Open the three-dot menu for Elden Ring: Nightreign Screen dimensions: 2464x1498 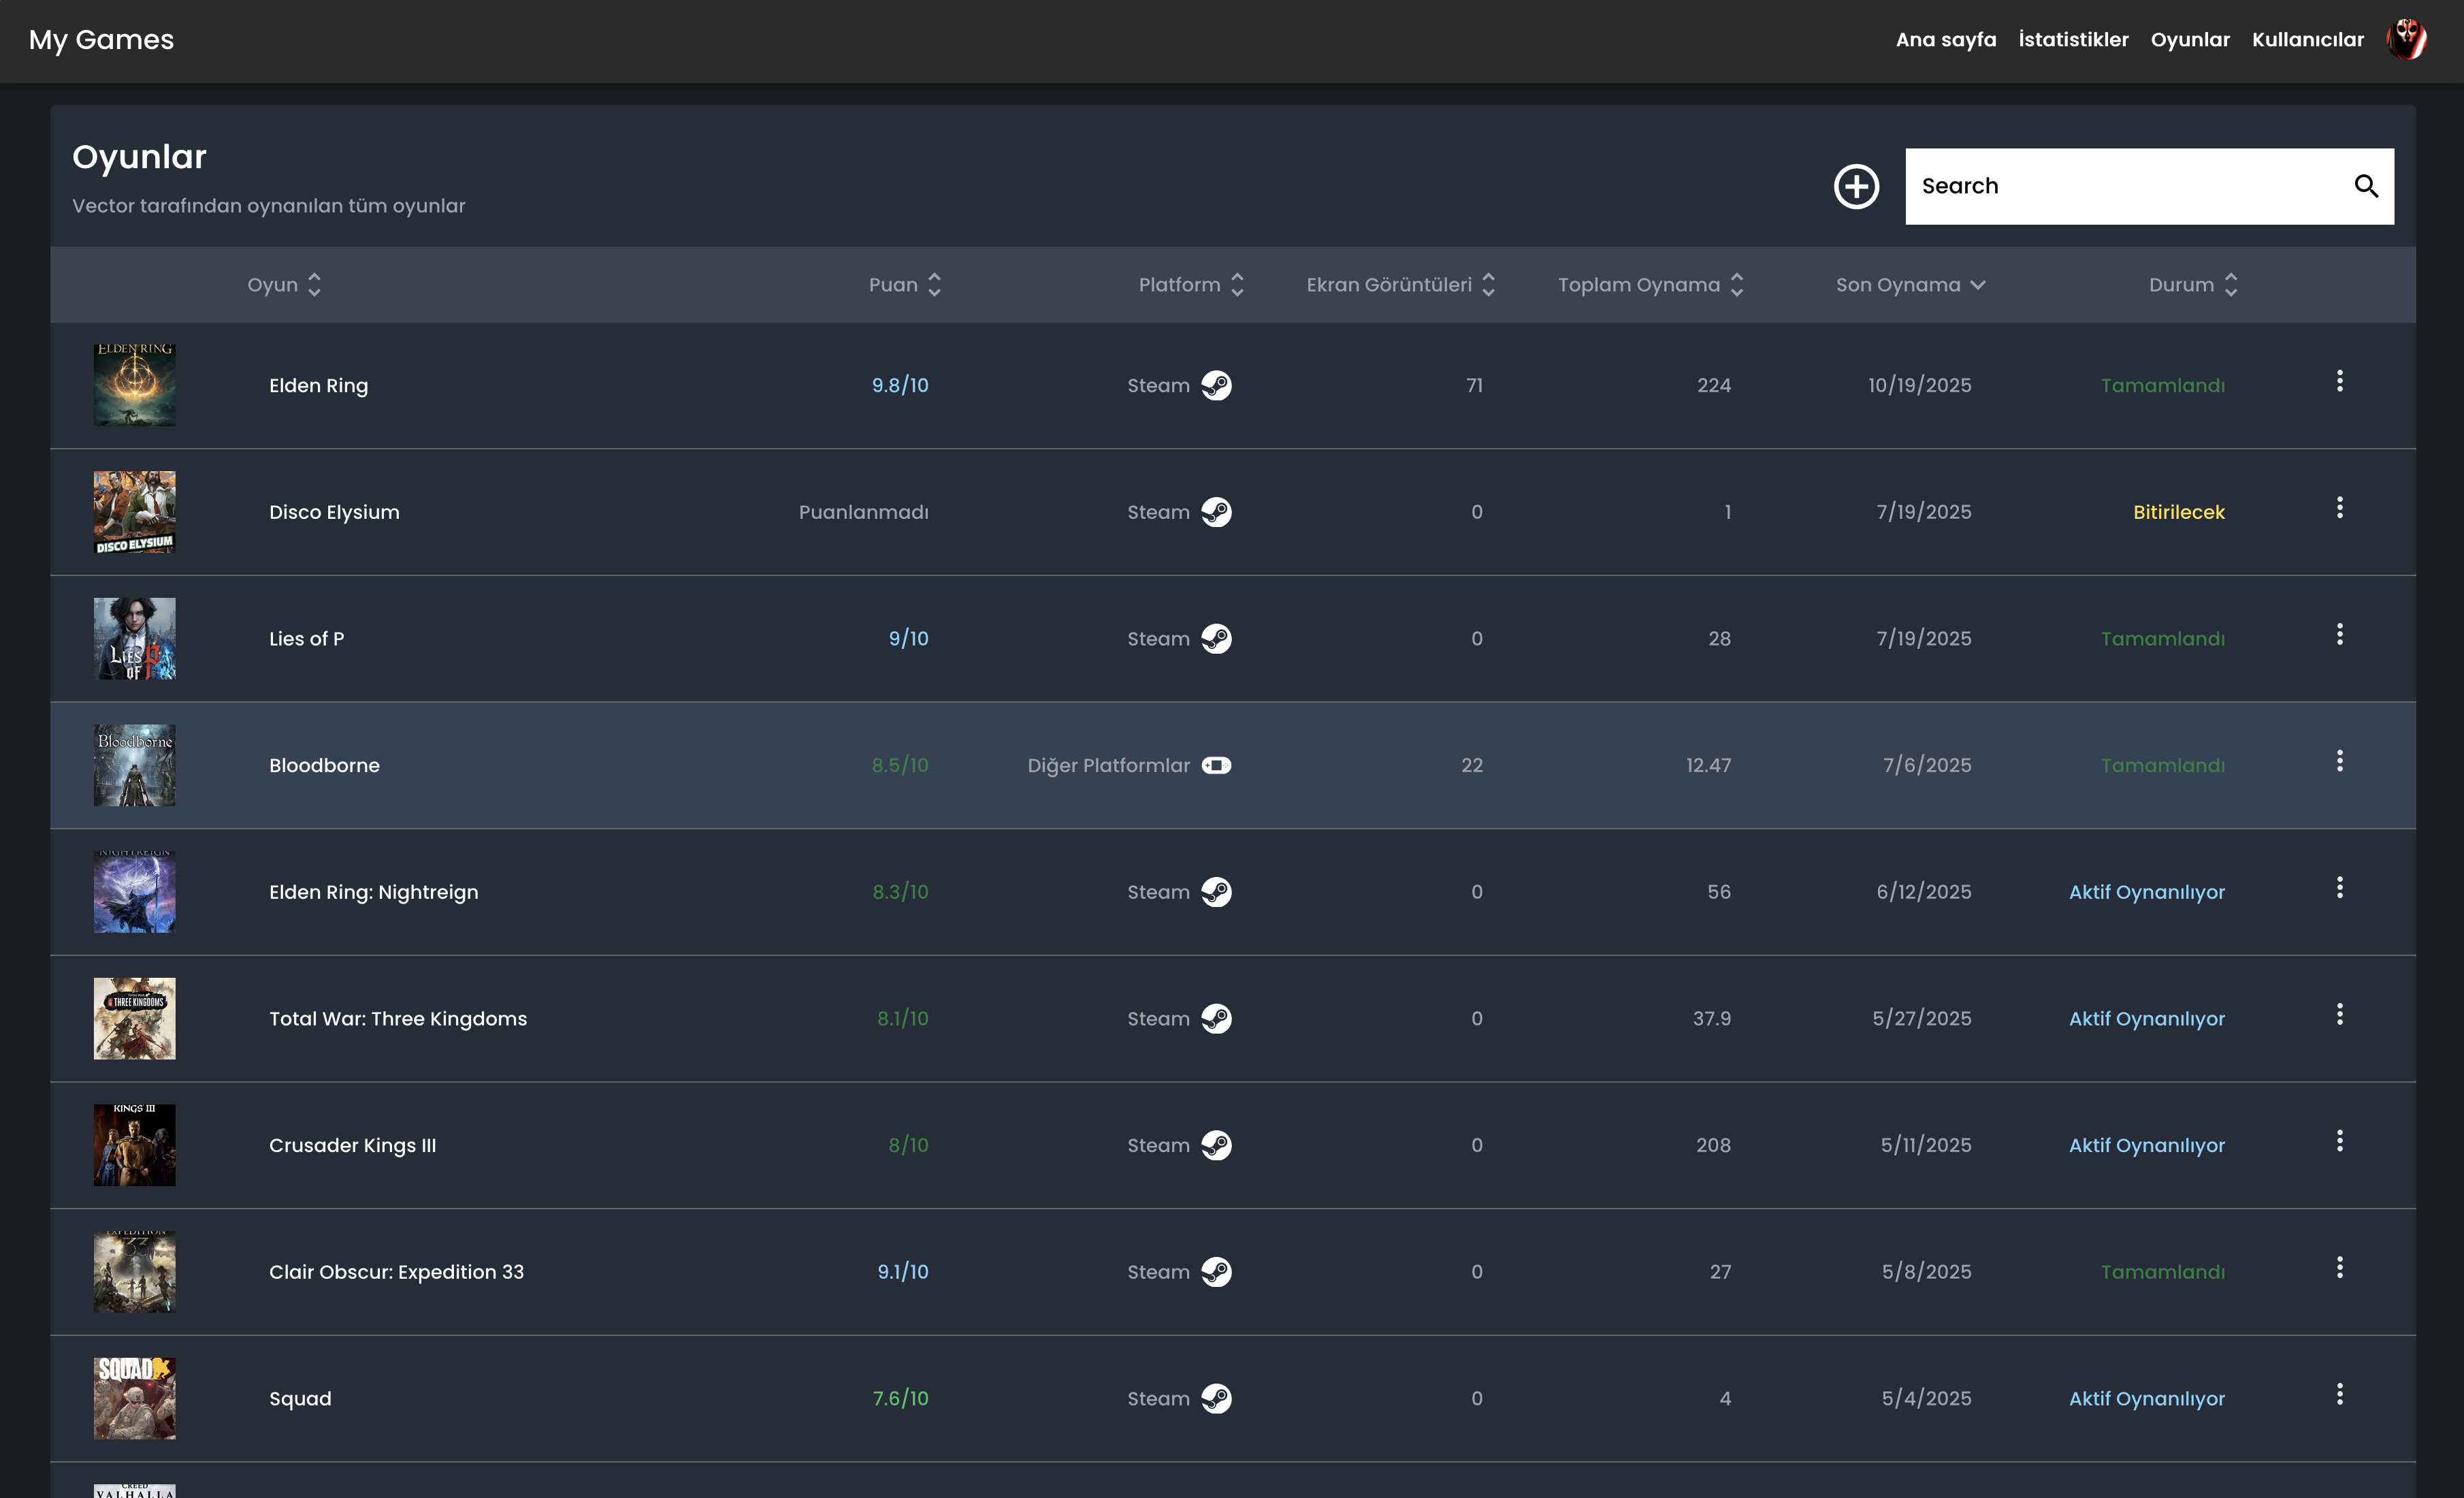[2339, 888]
